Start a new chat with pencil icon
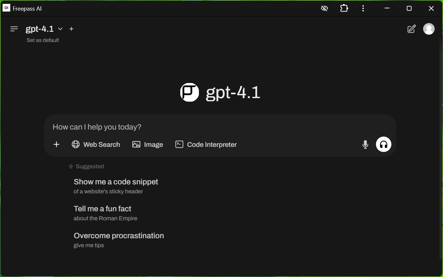The width and height of the screenshot is (443, 277). [x=412, y=29]
